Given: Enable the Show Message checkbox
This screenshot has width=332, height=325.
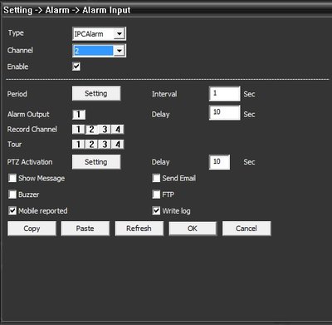Looking at the screenshot, I should (x=12, y=178).
